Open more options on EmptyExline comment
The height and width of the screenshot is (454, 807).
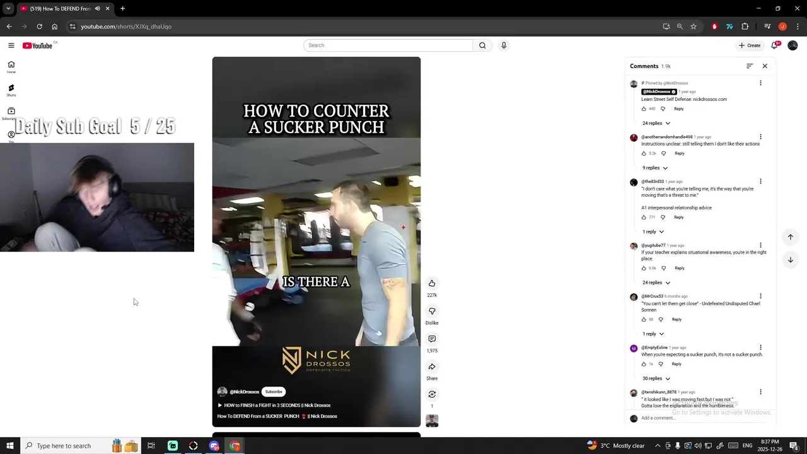tap(760, 347)
